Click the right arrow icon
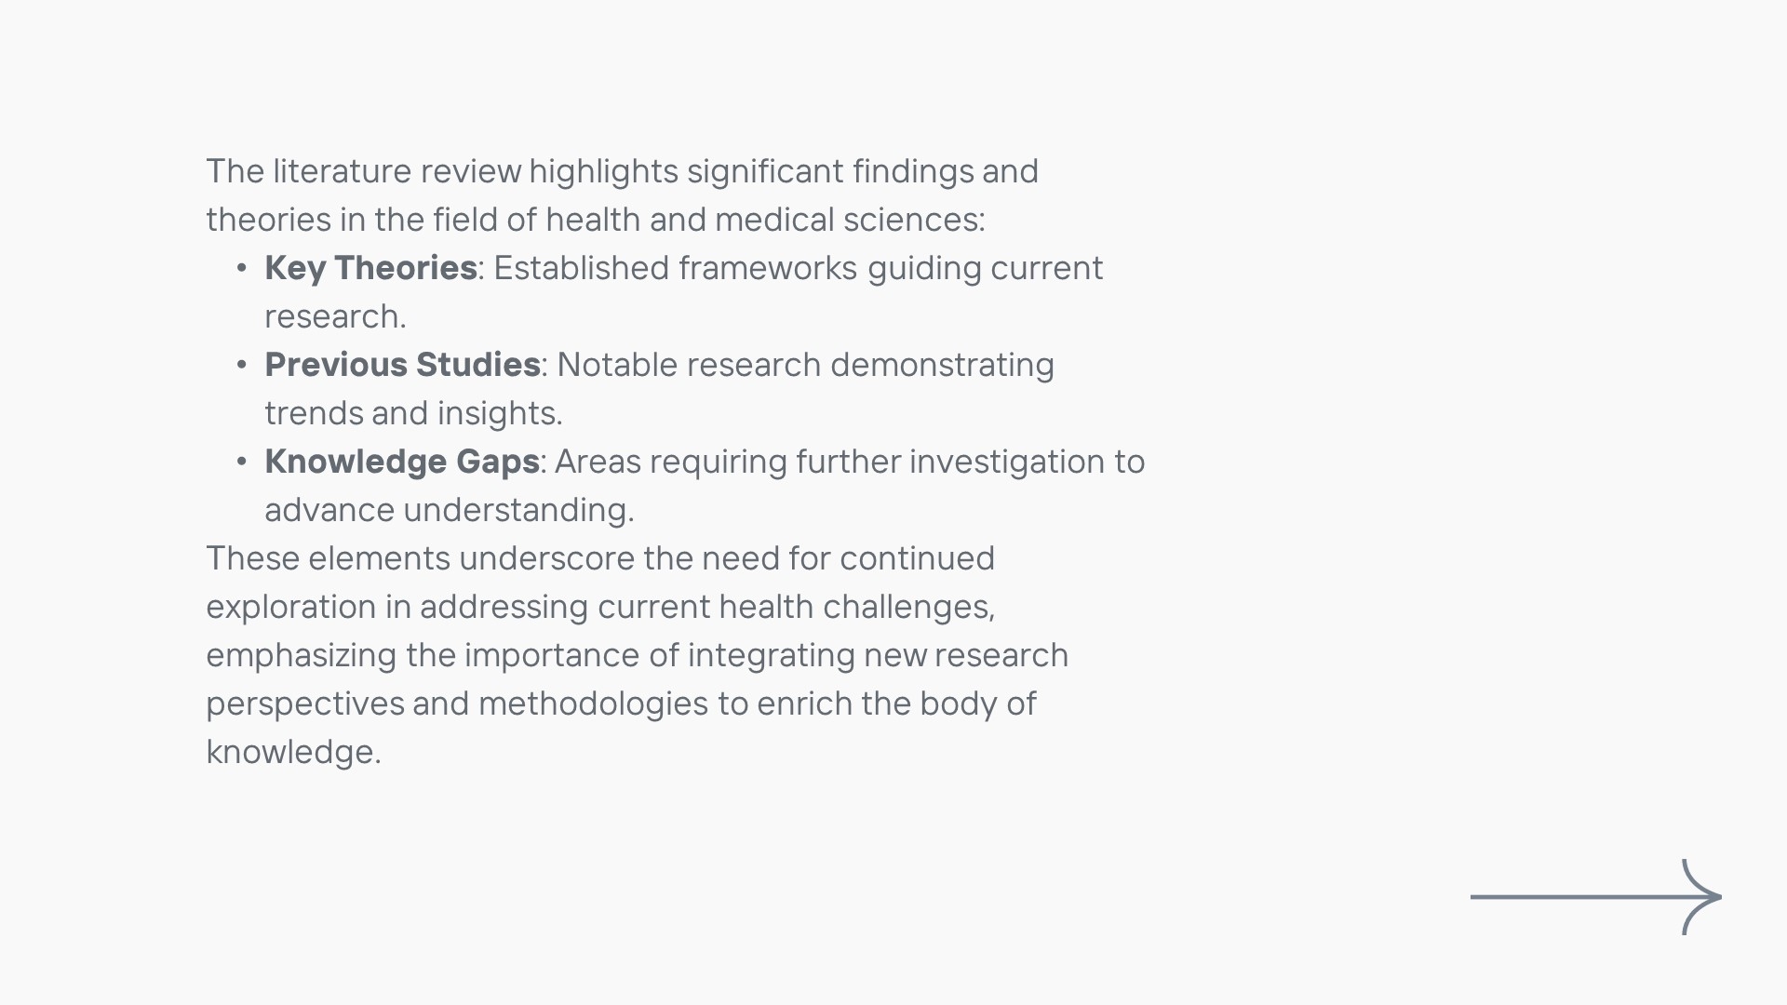This screenshot has height=1005, width=1787. point(1595,897)
